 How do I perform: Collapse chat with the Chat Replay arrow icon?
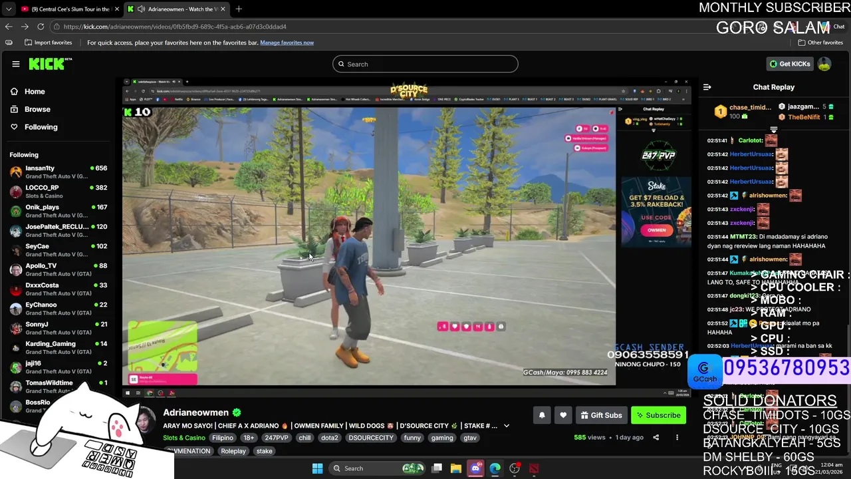pyautogui.click(x=707, y=87)
